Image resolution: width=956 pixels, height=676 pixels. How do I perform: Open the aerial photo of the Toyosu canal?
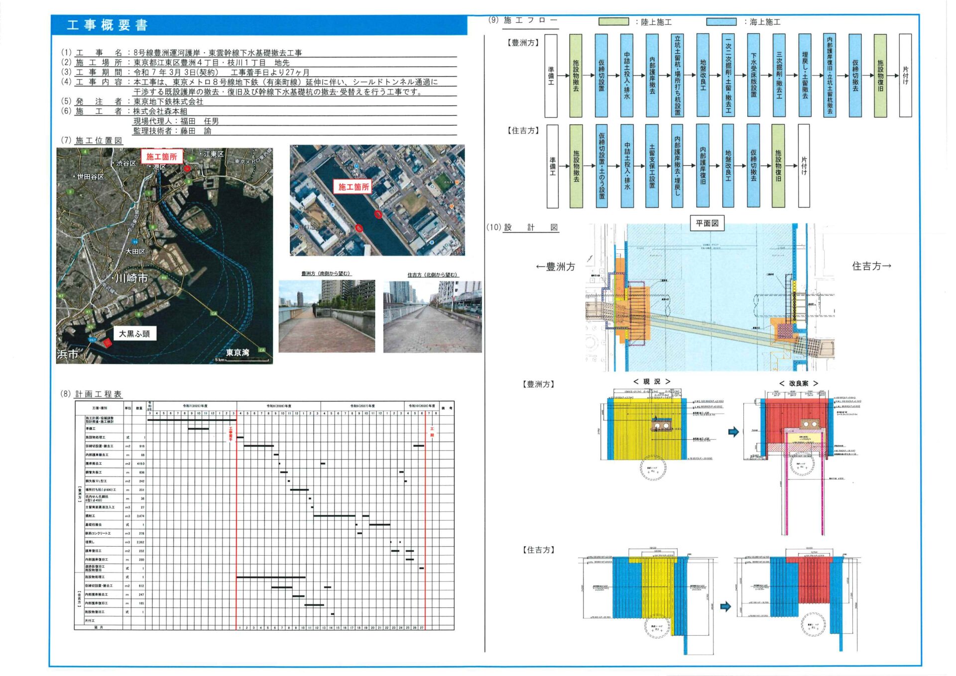click(x=377, y=200)
